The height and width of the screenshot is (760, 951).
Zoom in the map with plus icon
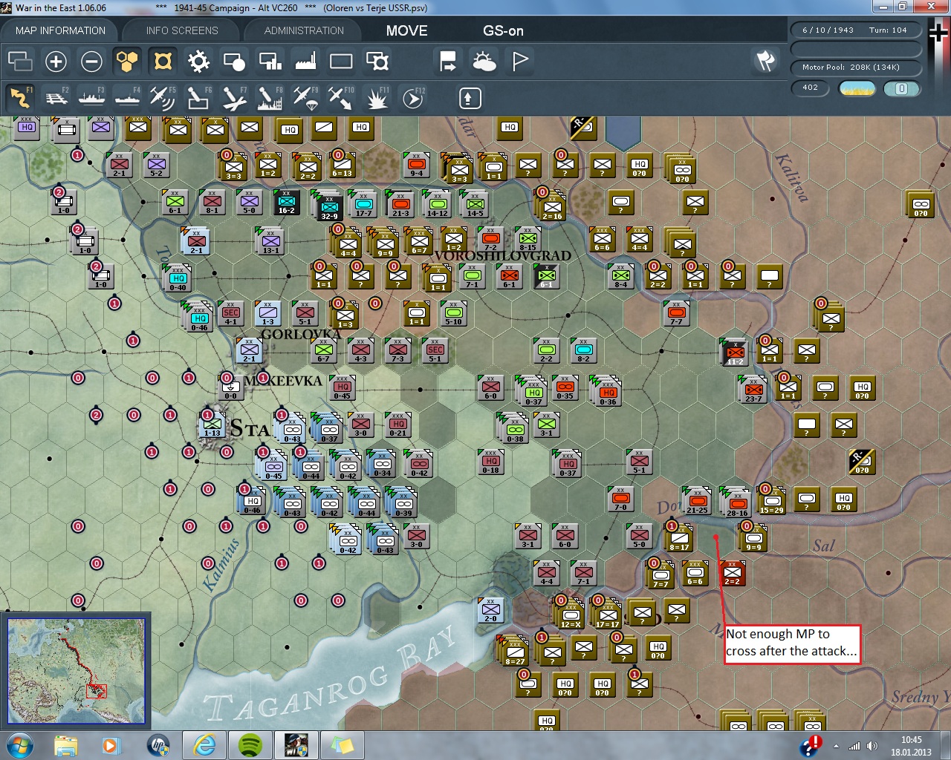[x=56, y=61]
